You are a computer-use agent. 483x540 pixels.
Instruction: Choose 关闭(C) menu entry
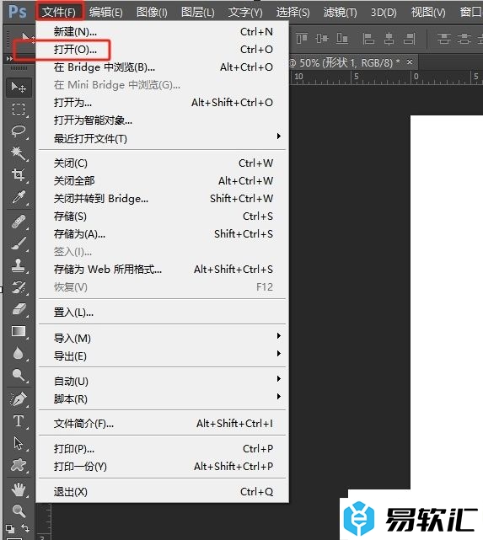coord(162,163)
